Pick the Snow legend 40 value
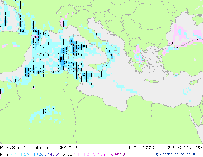The width and height of the screenshot is (203, 157). [117, 154]
